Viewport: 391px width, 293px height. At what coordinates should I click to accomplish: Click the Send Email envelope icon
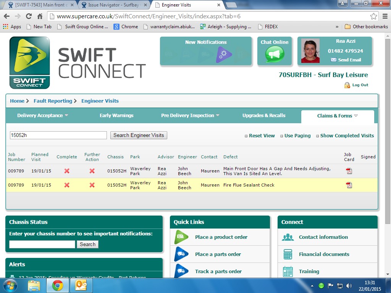[334, 60]
